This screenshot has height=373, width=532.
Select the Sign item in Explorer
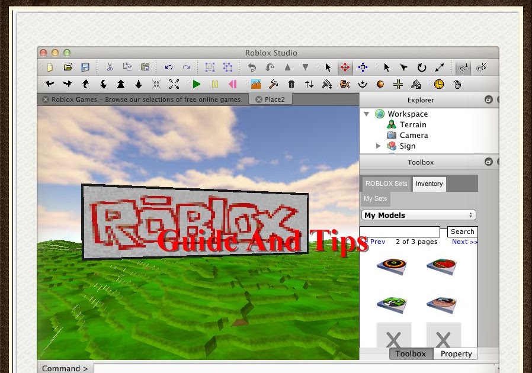pyautogui.click(x=408, y=146)
